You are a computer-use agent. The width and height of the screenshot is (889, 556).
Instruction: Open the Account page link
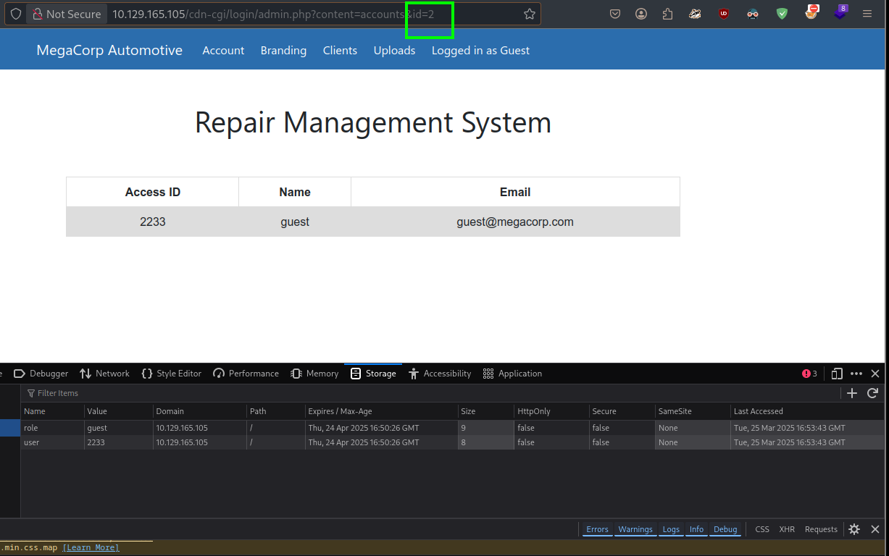pyautogui.click(x=223, y=50)
